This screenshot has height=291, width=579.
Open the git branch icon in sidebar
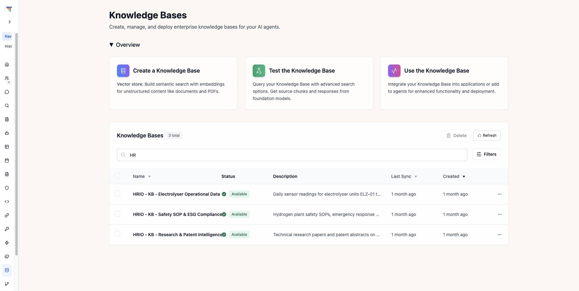point(7,284)
